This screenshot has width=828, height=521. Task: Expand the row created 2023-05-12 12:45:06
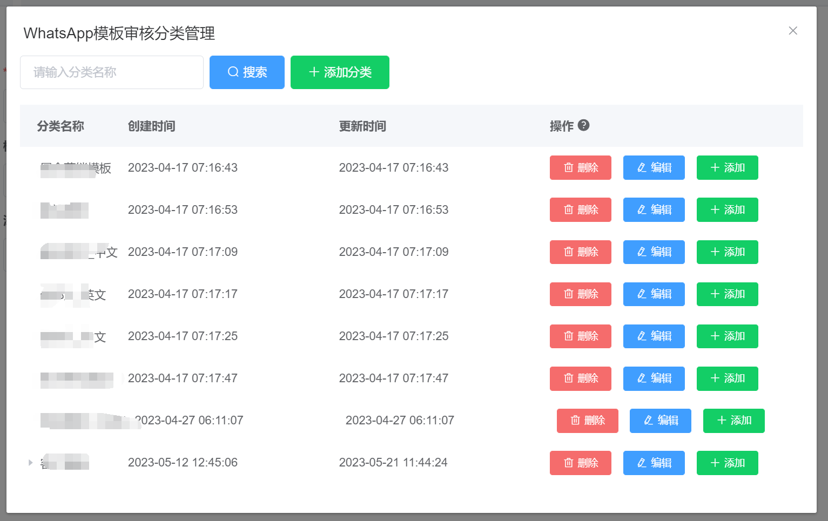point(30,463)
